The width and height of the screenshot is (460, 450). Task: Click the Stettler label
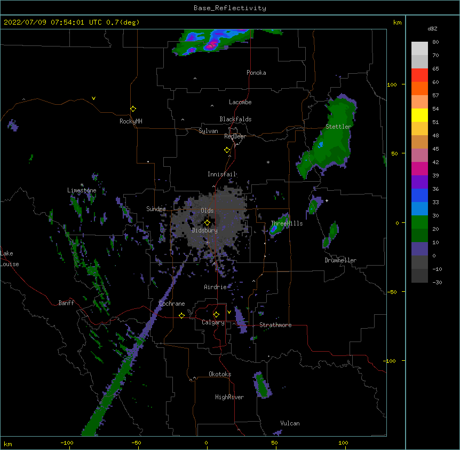[338, 127]
